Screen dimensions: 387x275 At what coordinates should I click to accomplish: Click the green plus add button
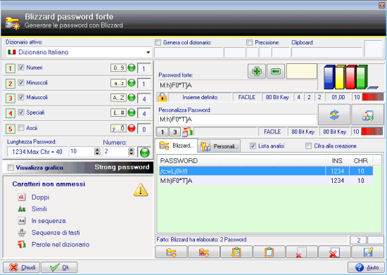[256, 71]
